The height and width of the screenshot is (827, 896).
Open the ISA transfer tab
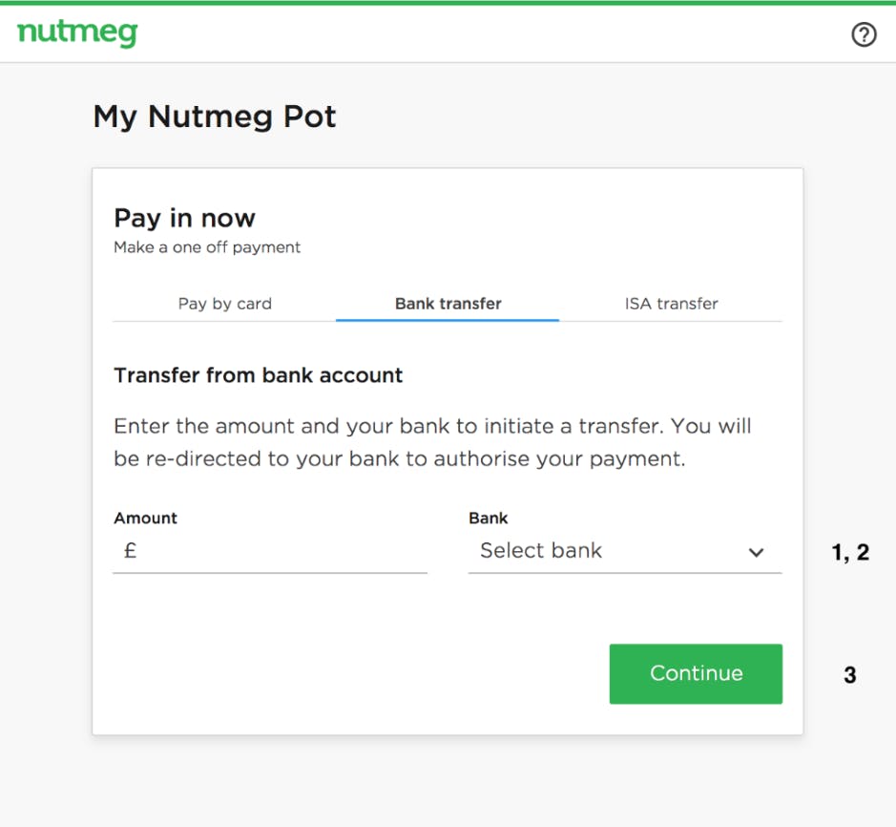(x=671, y=303)
